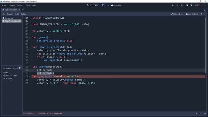The image size is (208, 117).
Task: Choose get_parent() autocomplete suggestion
Action: pyautogui.click(x=45, y=73)
